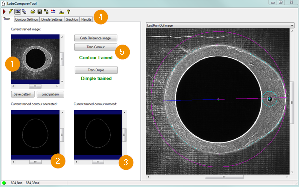Screen dimensions: 299x187
Task: Click right arrow of trained image horizontal scrollbar
Action: click(x=57, y=86)
